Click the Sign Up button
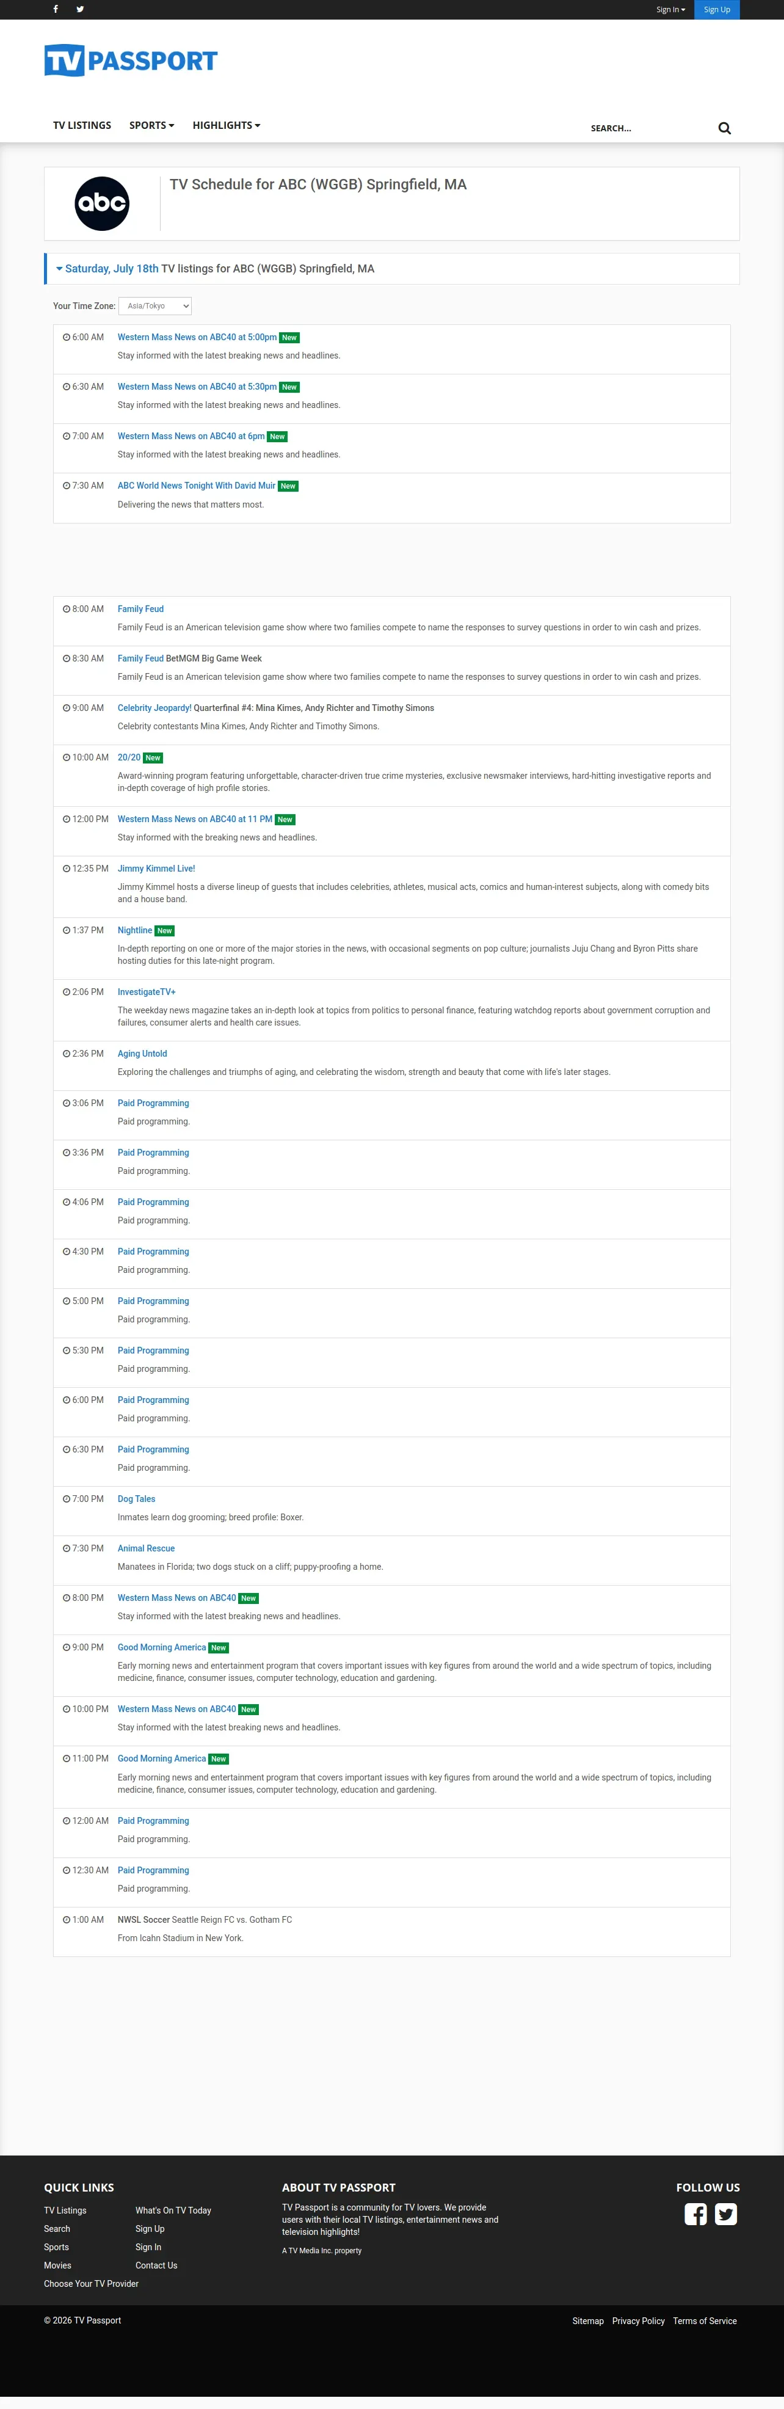 click(717, 9)
